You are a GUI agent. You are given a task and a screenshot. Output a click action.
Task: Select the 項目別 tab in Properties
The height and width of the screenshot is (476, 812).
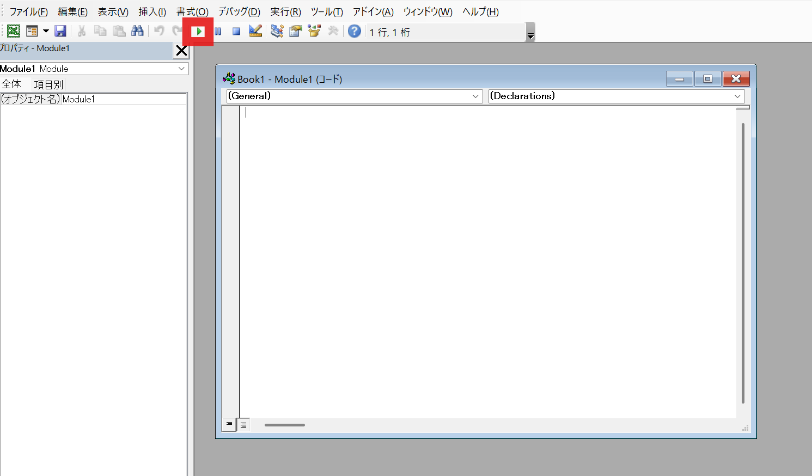tap(48, 84)
